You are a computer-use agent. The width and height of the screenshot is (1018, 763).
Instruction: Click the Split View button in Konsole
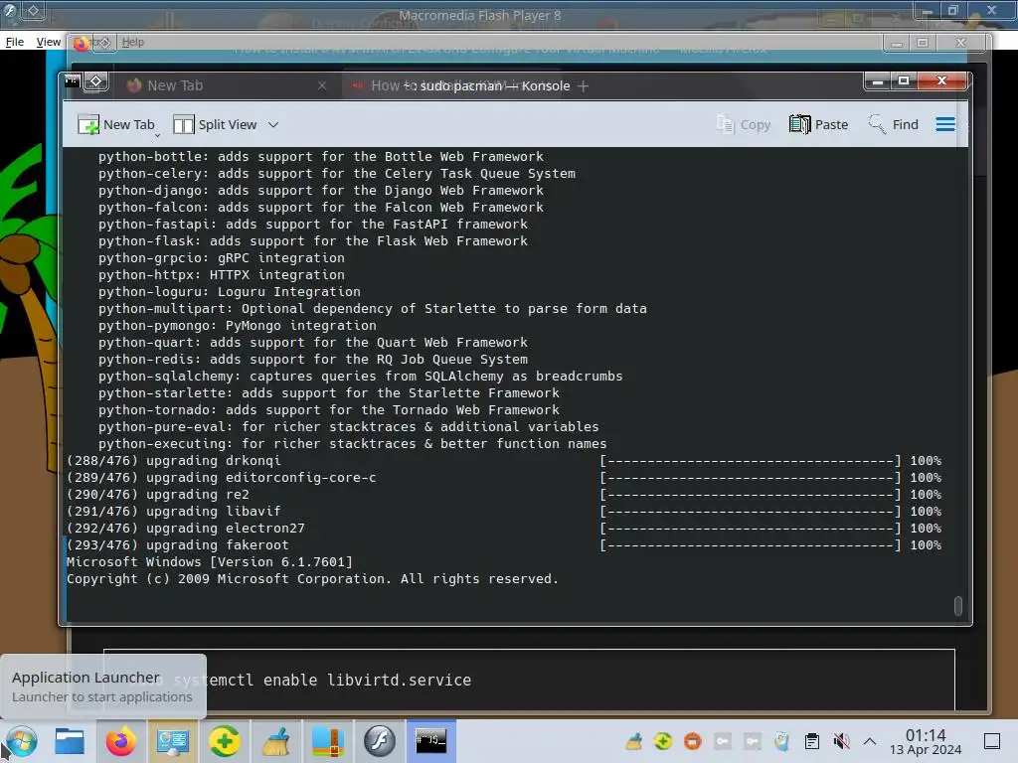(x=216, y=124)
